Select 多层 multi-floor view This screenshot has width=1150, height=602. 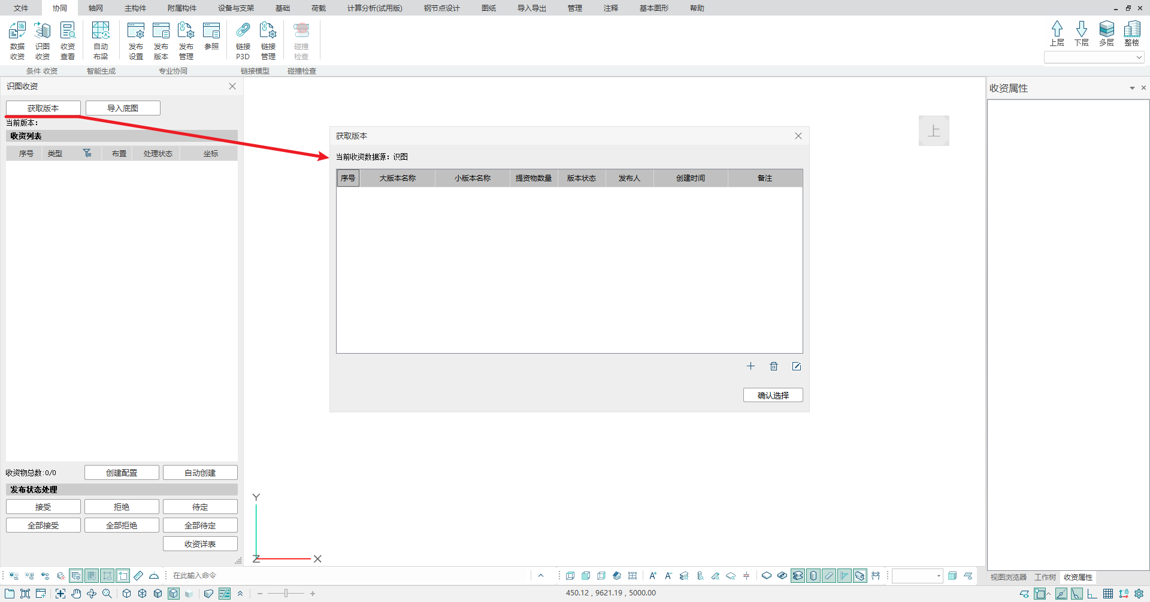[x=1106, y=34]
